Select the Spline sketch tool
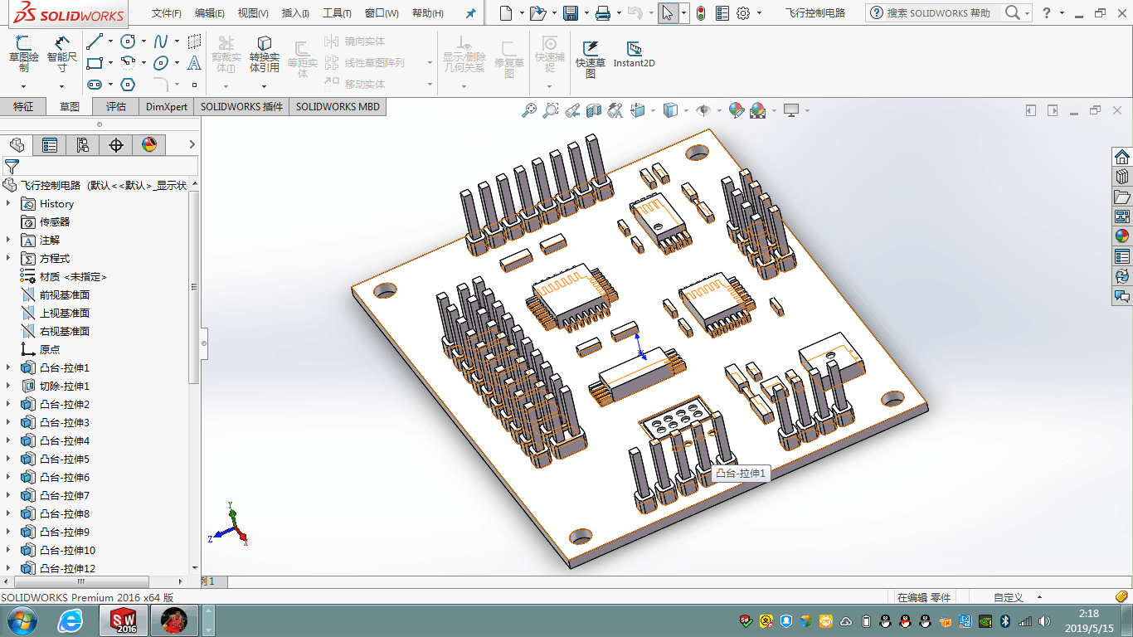This screenshot has height=637, width=1133. (x=161, y=41)
